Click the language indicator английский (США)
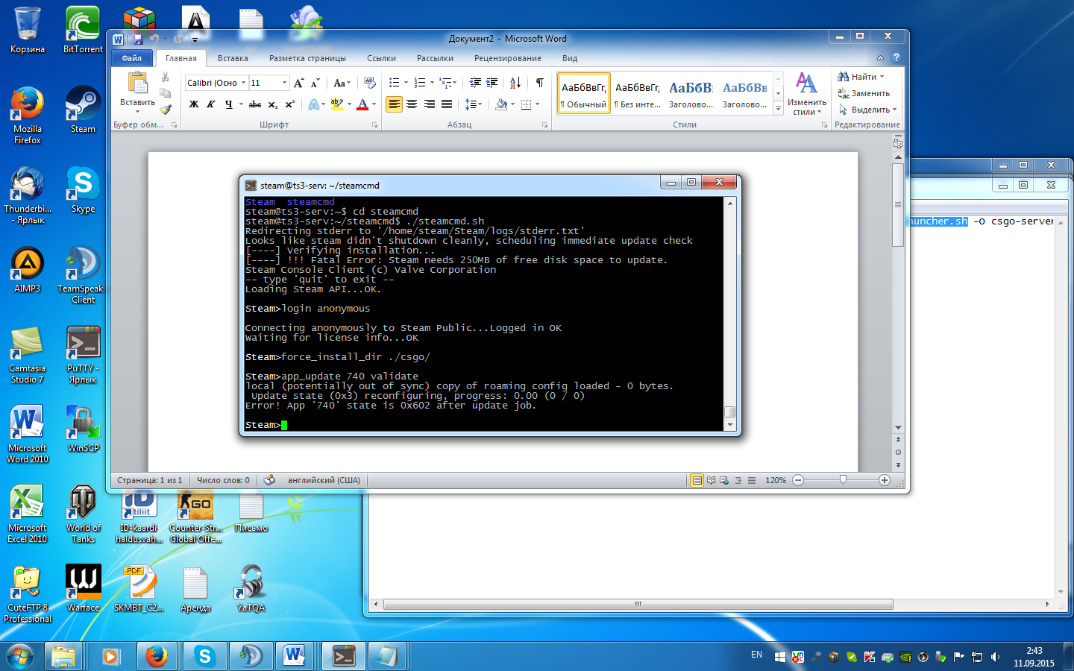 [324, 480]
